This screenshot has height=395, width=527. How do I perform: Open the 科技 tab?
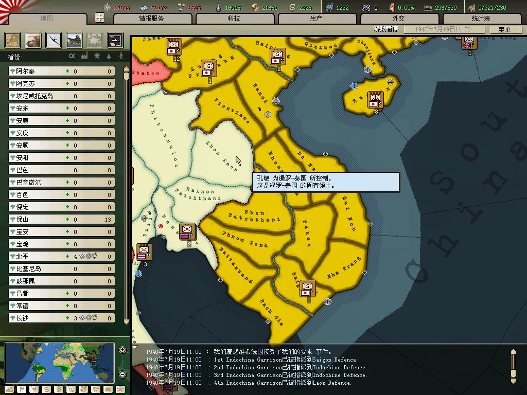pos(234,19)
